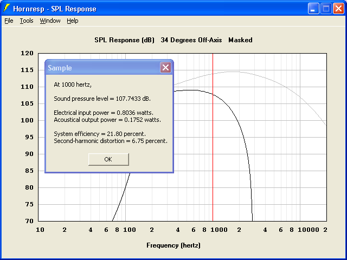
Task: Click 'Second-harmonic distortion = 6.75 percent.'
Action: click(111, 141)
